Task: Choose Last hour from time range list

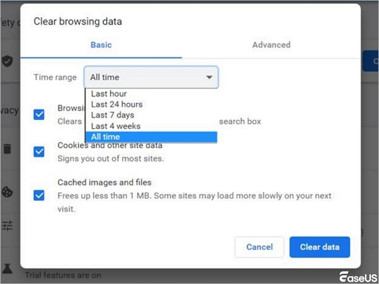Action: point(109,94)
